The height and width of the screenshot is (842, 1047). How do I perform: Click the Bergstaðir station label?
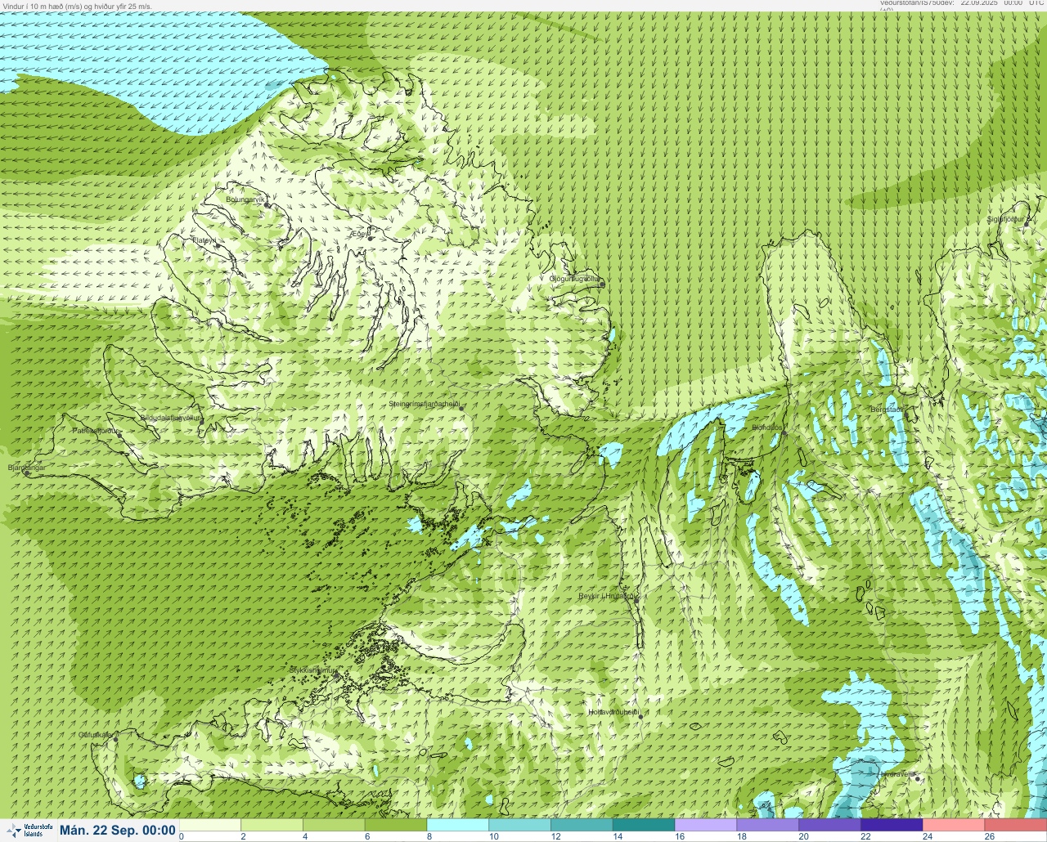click(x=887, y=409)
